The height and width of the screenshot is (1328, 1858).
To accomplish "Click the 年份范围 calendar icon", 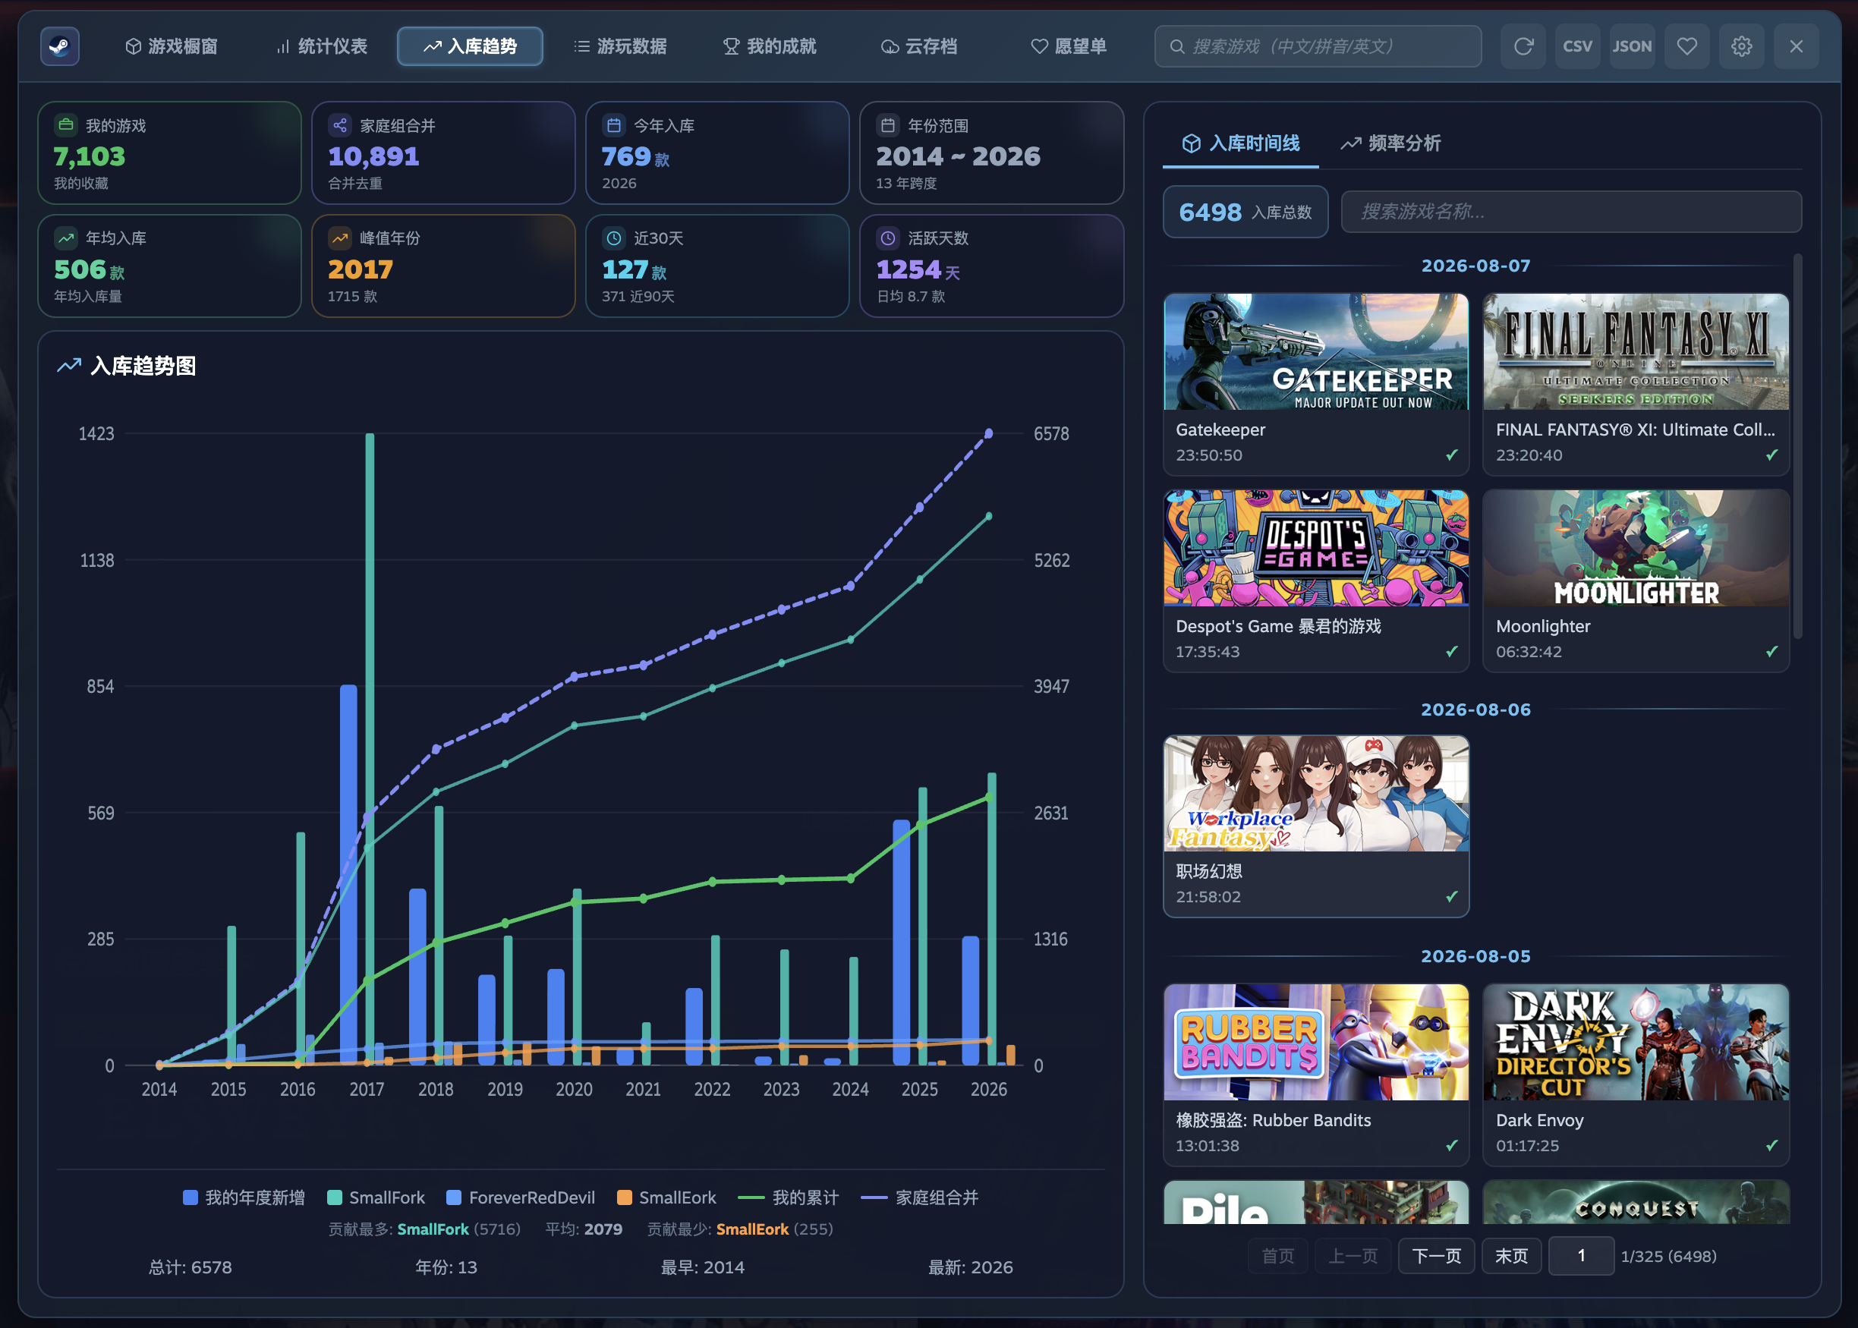I will 888,125.
